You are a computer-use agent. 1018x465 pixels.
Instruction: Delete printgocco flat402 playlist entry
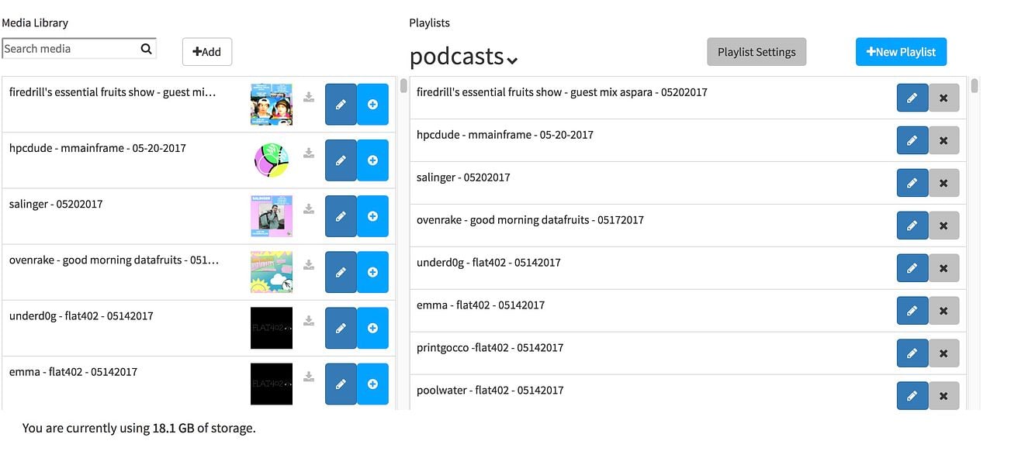pos(944,353)
